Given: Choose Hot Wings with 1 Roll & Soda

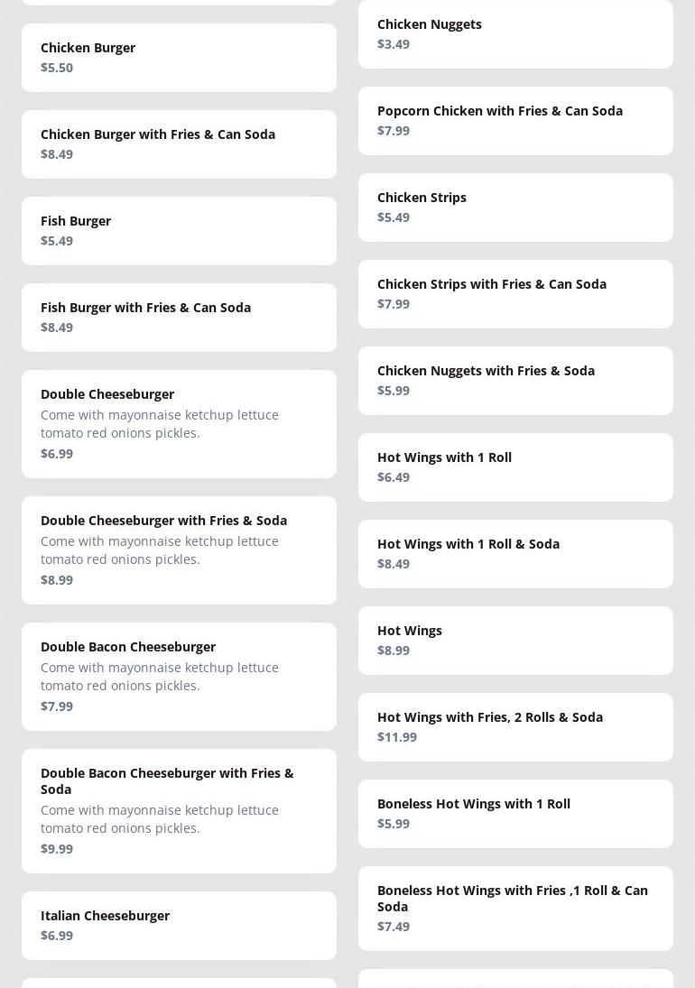Looking at the screenshot, I should (x=515, y=553).
